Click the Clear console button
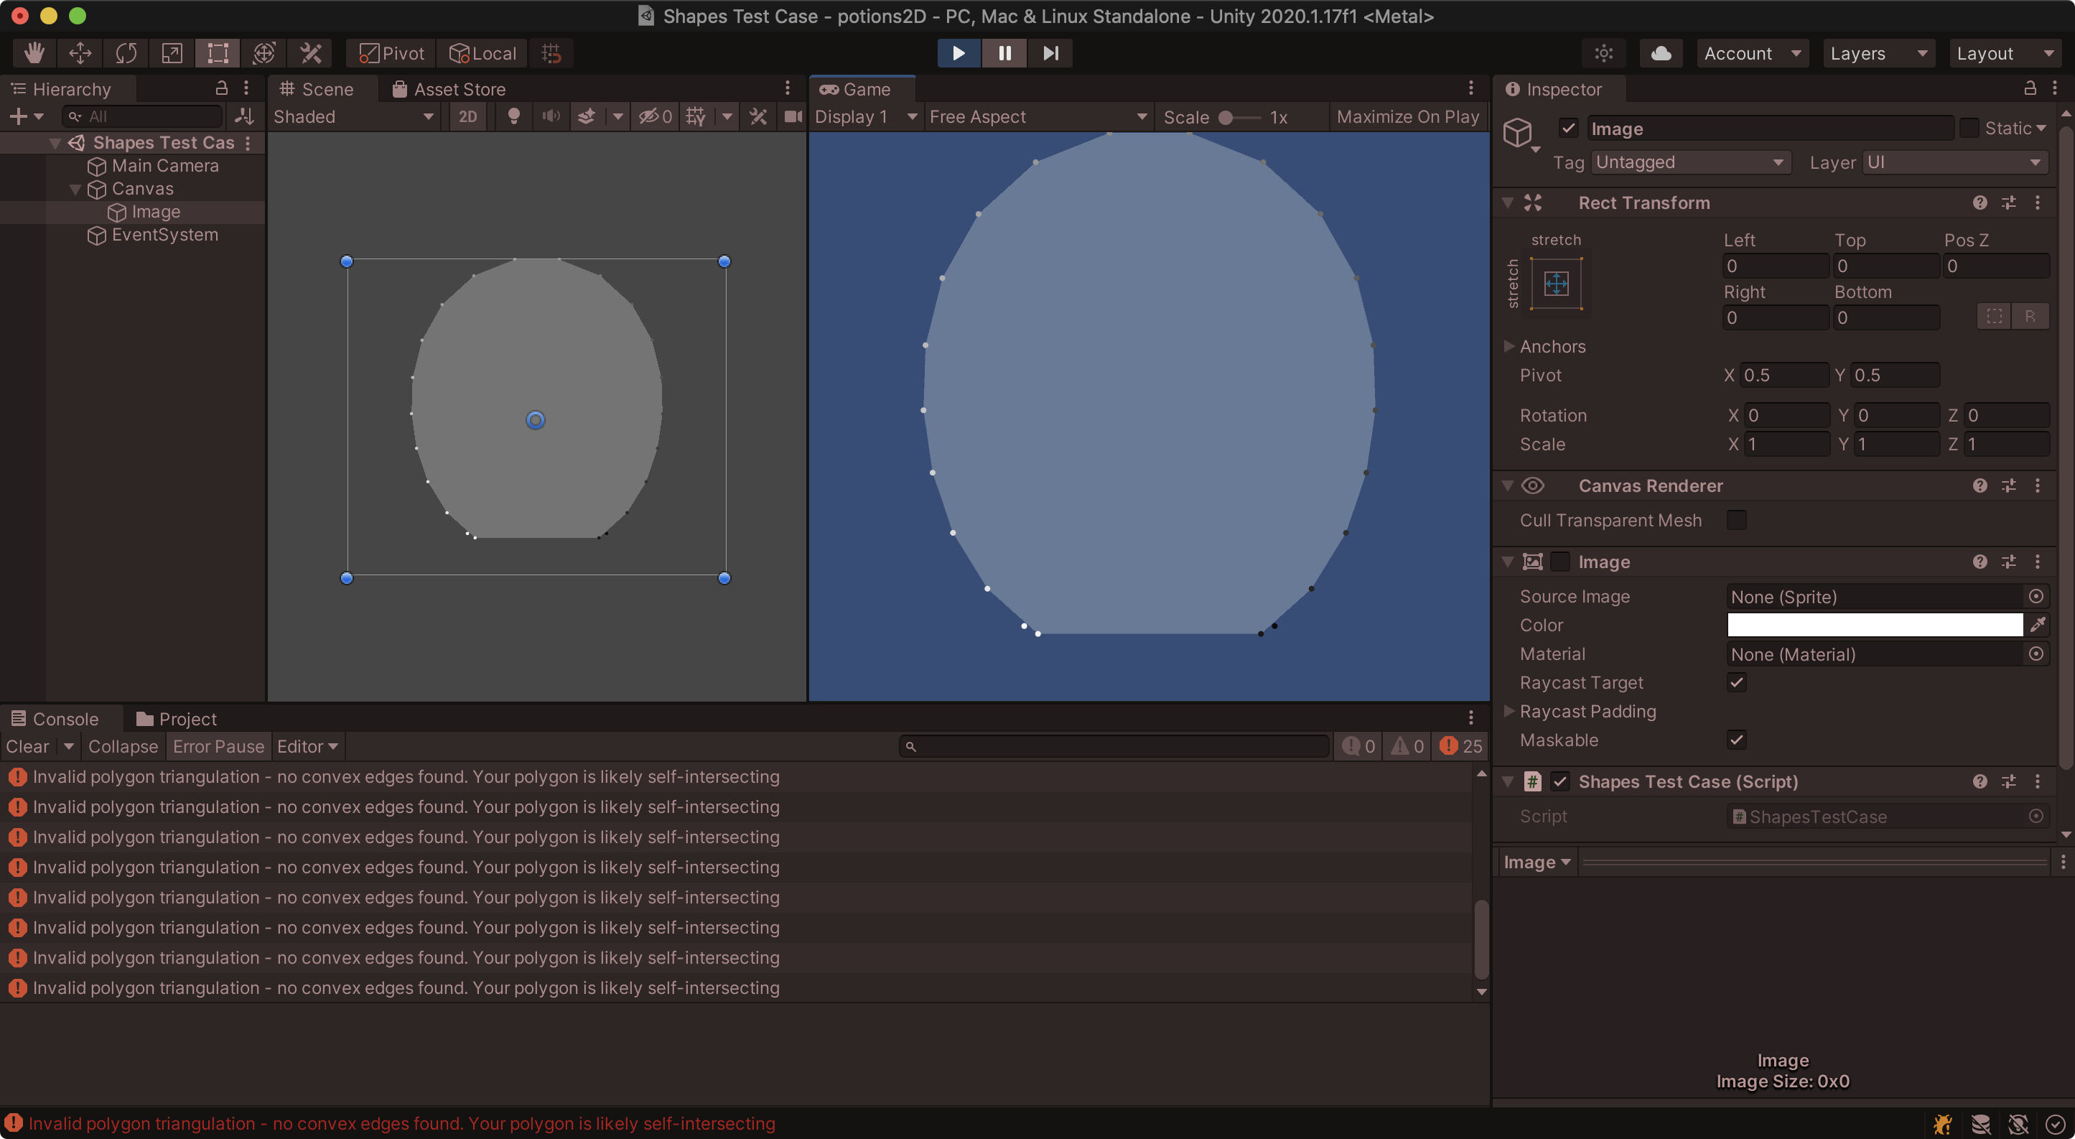Image resolution: width=2075 pixels, height=1139 pixels. pyautogui.click(x=27, y=747)
